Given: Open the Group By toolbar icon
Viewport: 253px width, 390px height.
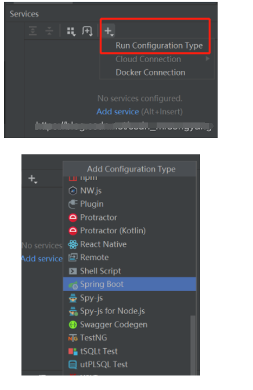Looking at the screenshot, I should 71,31.
